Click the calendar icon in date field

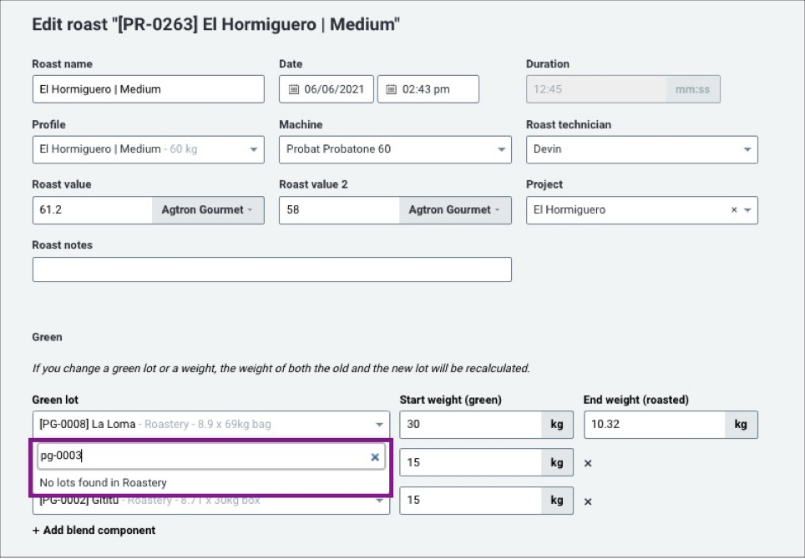click(x=294, y=89)
